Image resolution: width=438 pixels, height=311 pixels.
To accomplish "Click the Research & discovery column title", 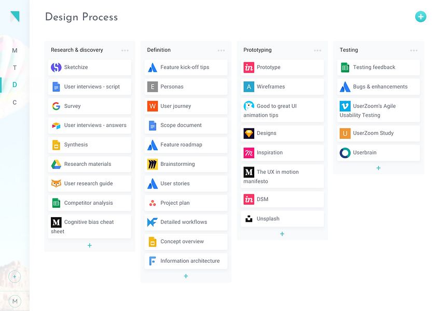I will tap(77, 50).
